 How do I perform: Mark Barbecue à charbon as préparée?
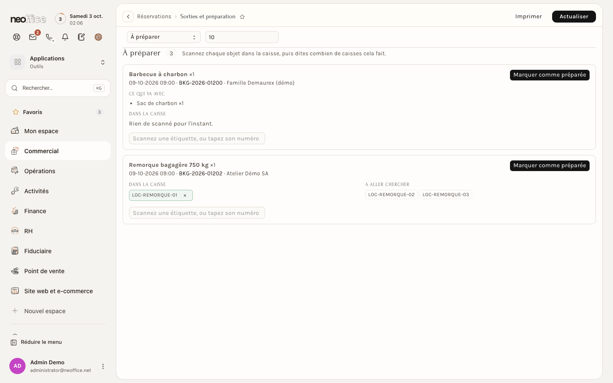pos(550,75)
